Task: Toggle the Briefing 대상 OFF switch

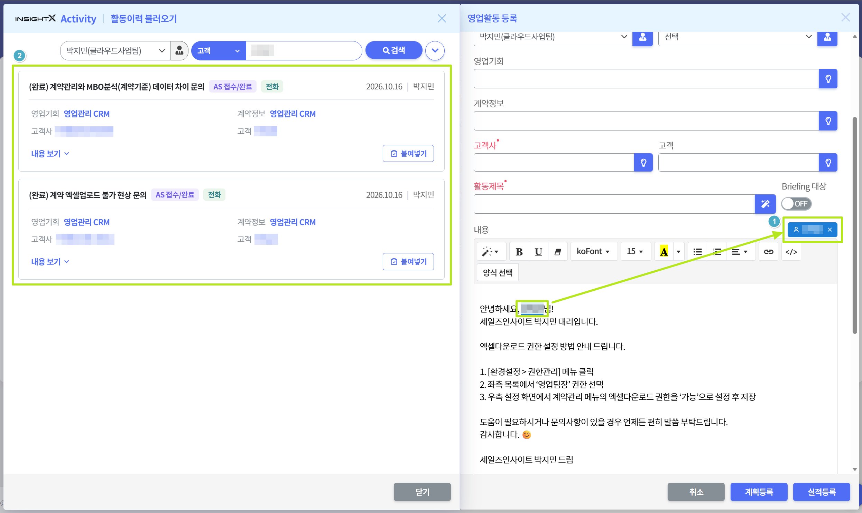Action: (796, 204)
